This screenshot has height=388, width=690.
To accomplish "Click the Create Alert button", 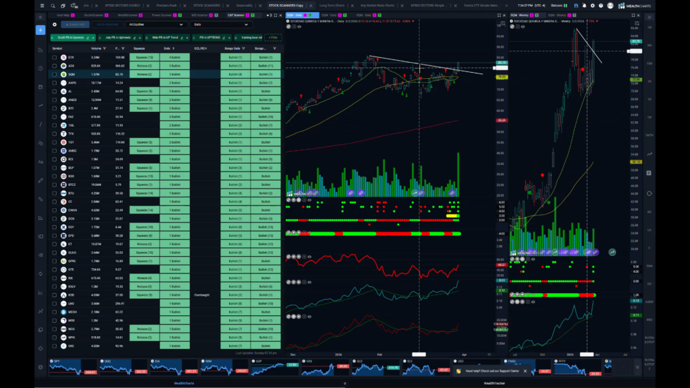I will click(76, 24).
